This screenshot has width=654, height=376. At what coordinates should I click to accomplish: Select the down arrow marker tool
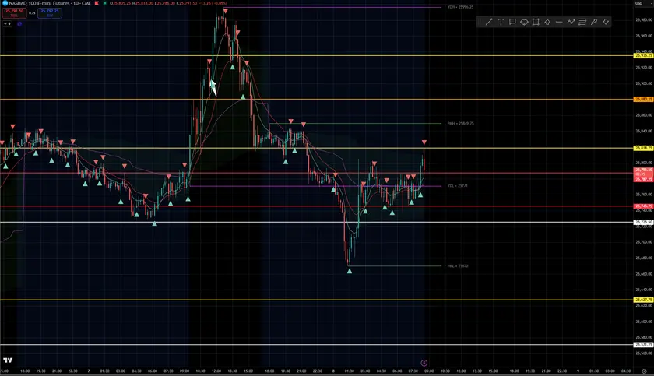(x=606, y=22)
